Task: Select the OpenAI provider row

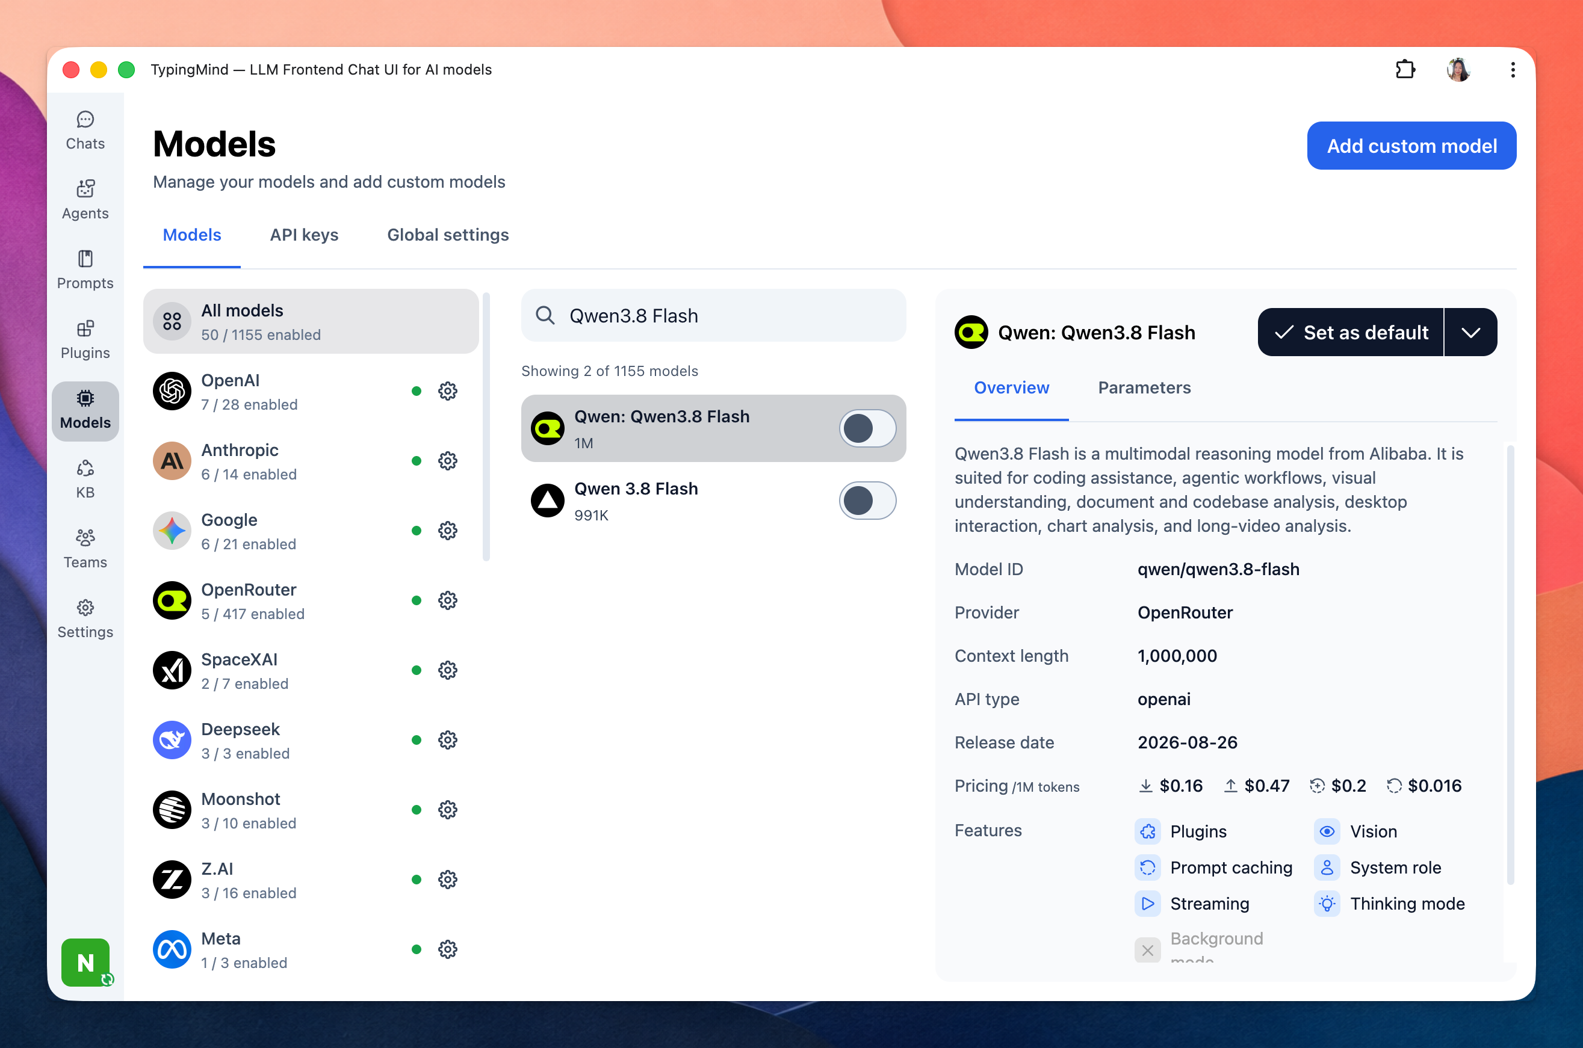Action: point(311,391)
